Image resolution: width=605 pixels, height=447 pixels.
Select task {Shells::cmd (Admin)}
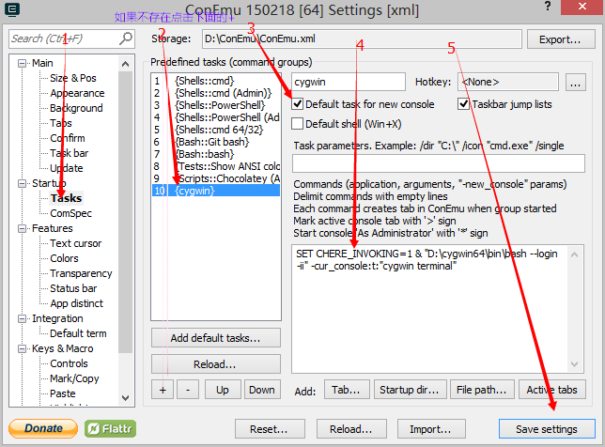coord(216,93)
